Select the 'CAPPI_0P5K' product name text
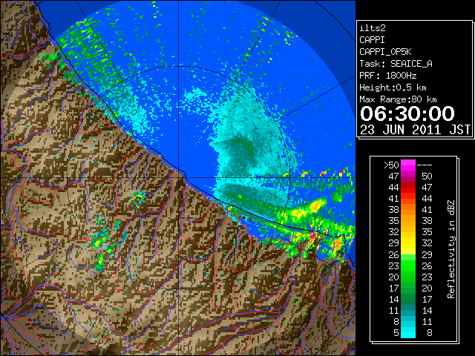The width and height of the screenshot is (475, 356). 385,52
